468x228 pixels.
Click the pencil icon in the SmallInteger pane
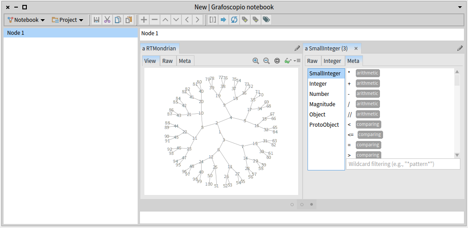(460, 48)
